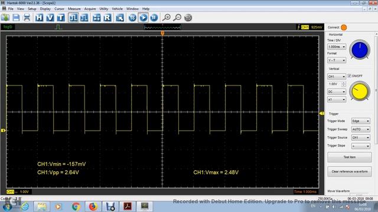
Task: Click the cursor arrow toolbar icon
Action: (120, 18)
